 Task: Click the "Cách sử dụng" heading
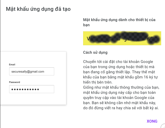click(95, 52)
